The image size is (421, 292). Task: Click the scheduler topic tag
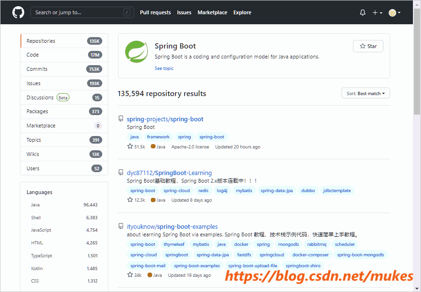pos(345,244)
